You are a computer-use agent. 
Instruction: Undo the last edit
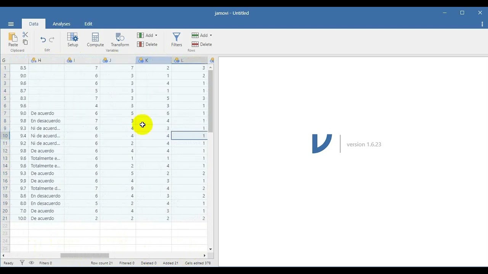click(x=43, y=40)
